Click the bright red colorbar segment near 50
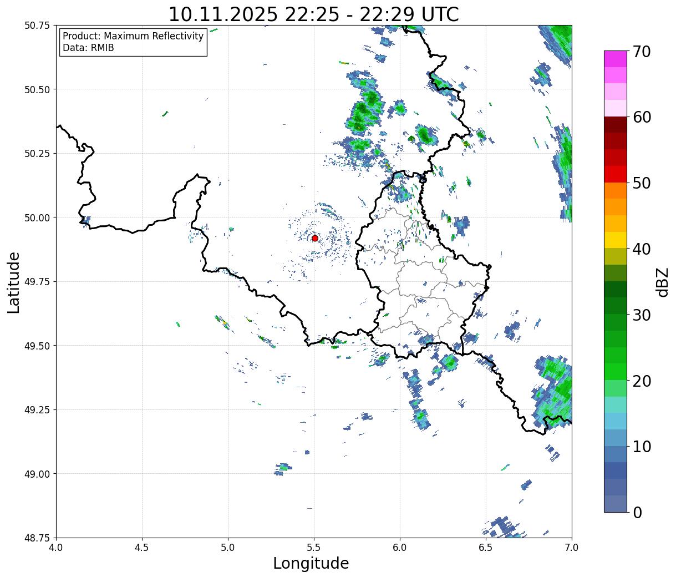 click(616, 174)
